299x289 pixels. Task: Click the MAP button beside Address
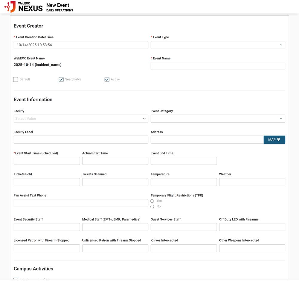(x=274, y=139)
